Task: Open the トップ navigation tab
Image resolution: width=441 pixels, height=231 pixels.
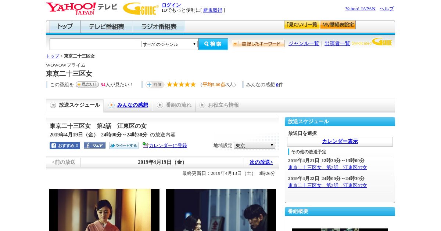Action: 65,27
